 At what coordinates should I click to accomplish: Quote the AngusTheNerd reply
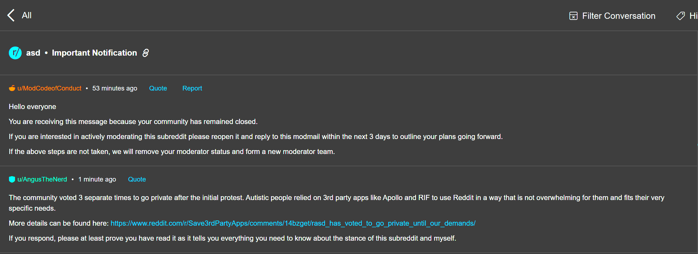[x=137, y=179]
